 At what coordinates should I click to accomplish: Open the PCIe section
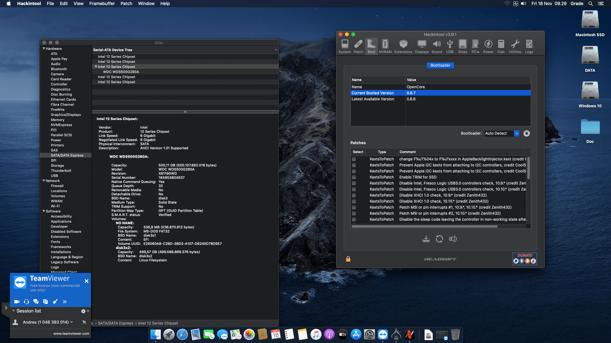pyautogui.click(x=475, y=46)
